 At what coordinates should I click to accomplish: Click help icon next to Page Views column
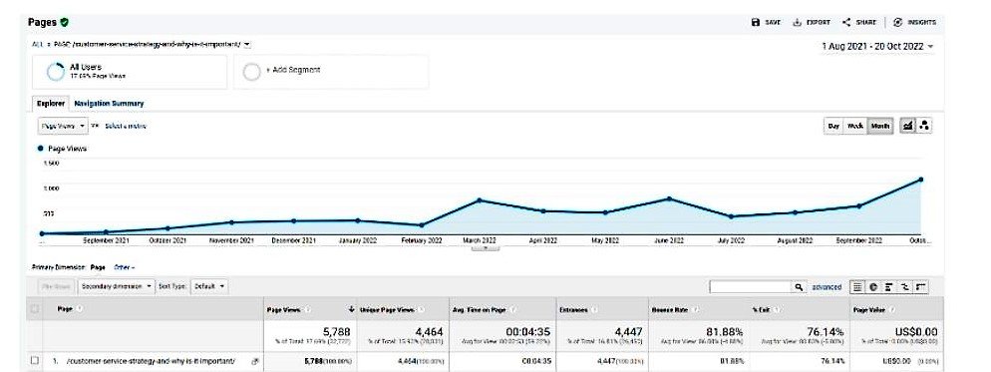pos(307,309)
